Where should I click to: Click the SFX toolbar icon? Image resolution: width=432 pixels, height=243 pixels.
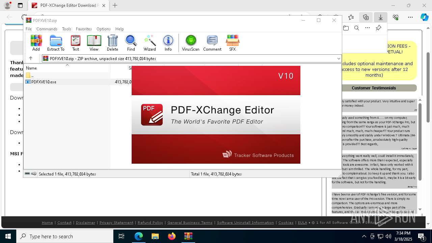[x=233, y=43]
